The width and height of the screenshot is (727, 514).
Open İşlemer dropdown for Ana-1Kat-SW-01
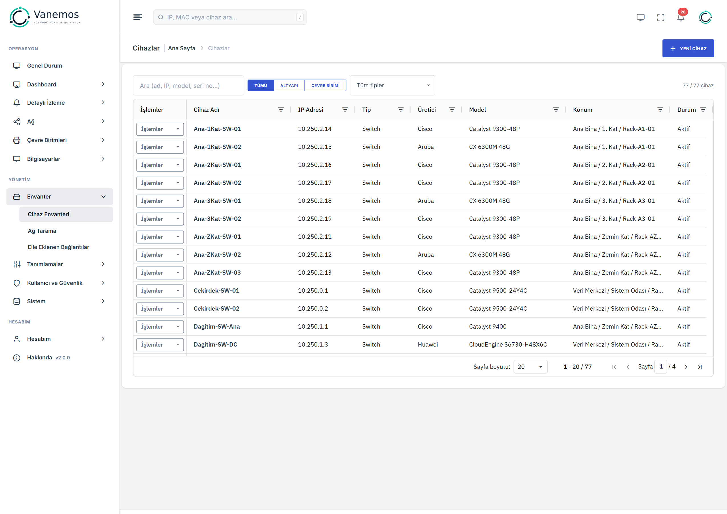coord(160,129)
